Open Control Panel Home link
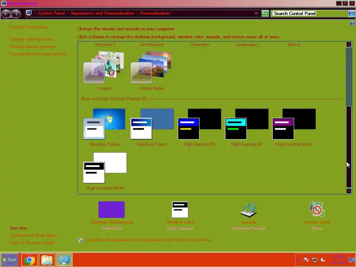356x267 pixels. pyautogui.click(x=29, y=27)
